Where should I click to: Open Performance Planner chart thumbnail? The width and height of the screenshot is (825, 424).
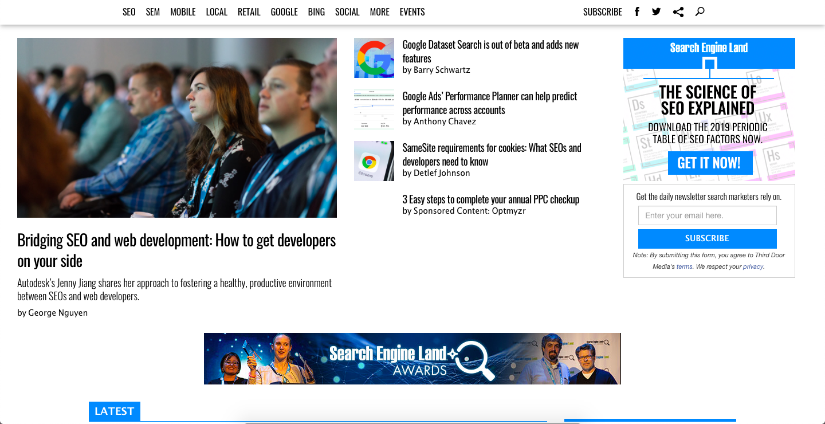point(374,109)
